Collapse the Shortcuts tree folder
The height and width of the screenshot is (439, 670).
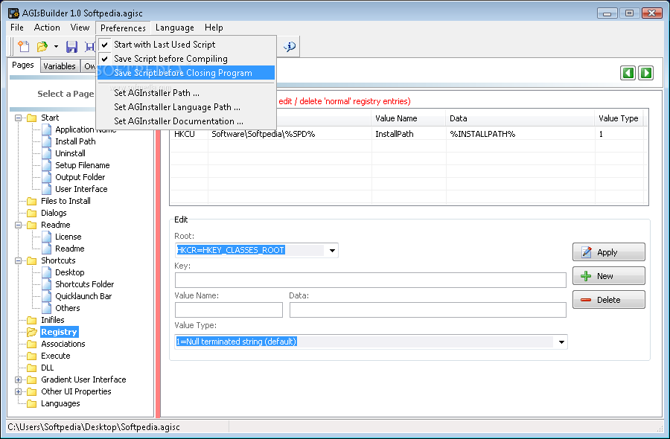18,260
